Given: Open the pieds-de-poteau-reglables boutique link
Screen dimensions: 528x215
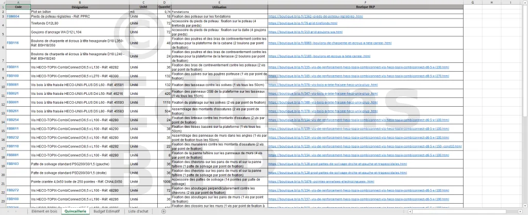Looking at the screenshot, I should (x=316, y=16).
